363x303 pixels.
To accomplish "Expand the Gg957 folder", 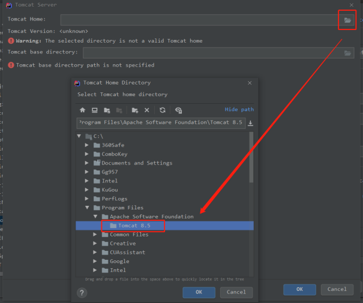I will click(87, 172).
